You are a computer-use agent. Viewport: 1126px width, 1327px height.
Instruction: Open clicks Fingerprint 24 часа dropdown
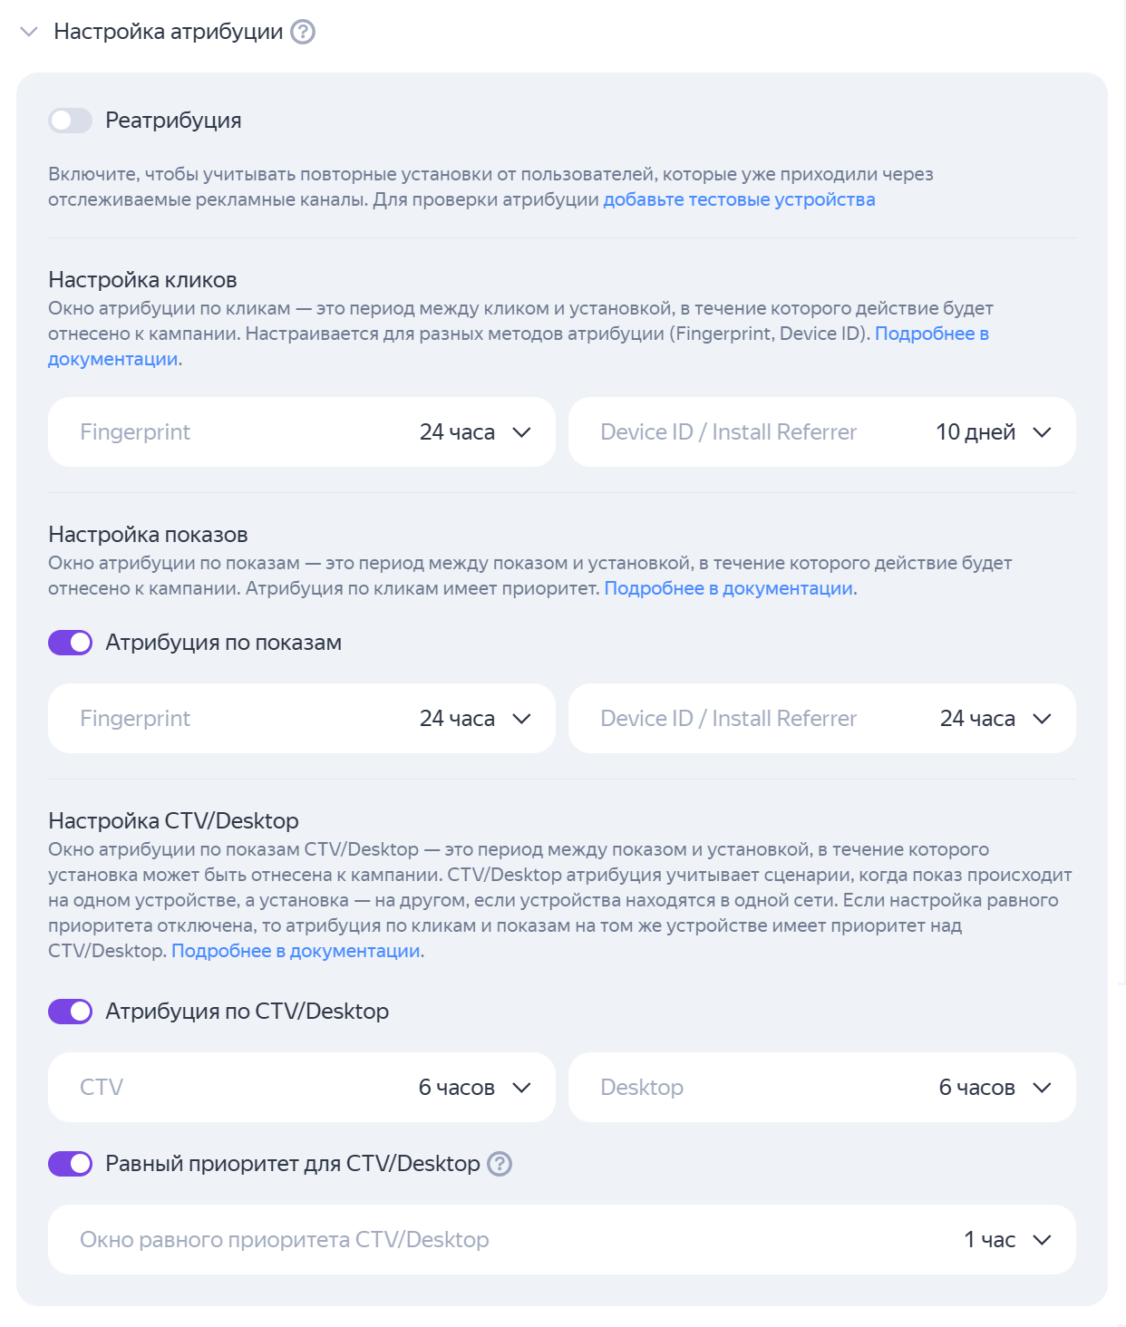[302, 432]
